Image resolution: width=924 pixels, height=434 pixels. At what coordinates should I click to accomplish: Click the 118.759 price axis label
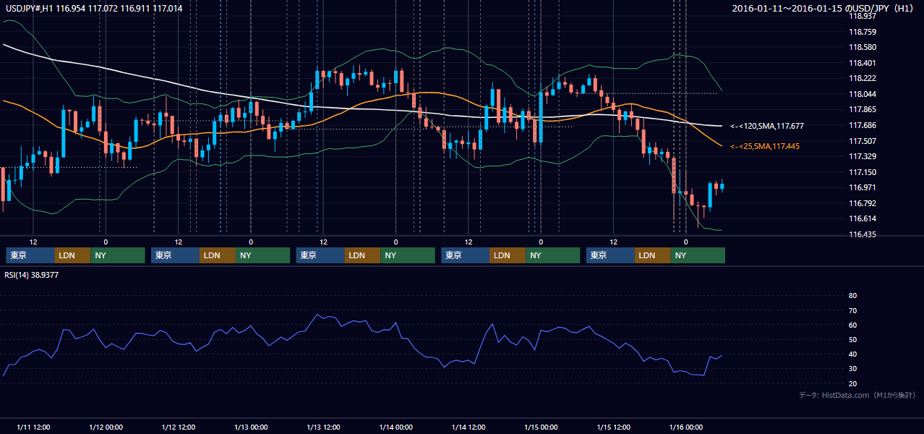tap(863, 32)
